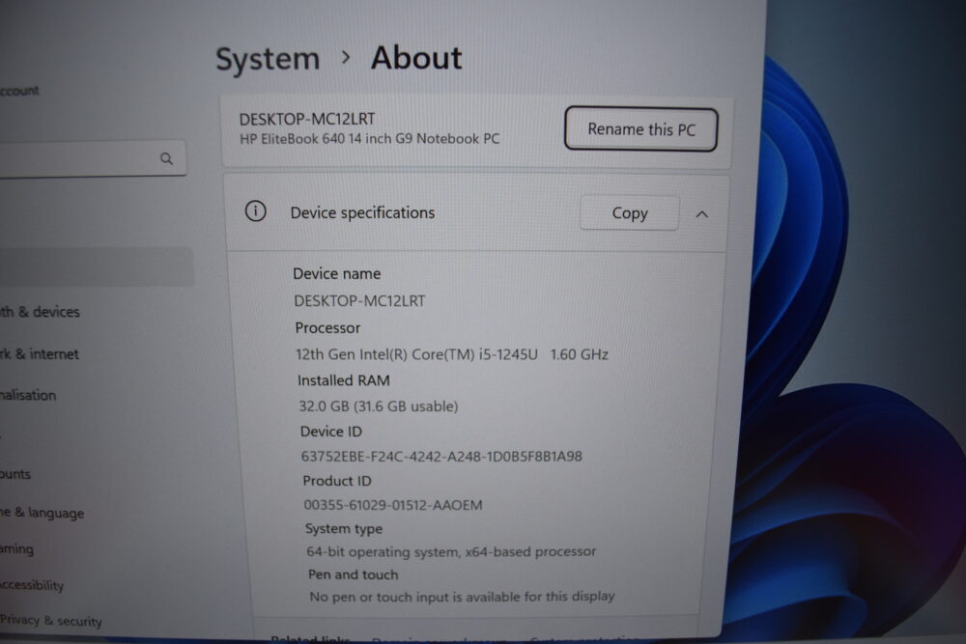Click the 00355-61029-01512-AAOEM value
966x644 pixels.
(393, 505)
